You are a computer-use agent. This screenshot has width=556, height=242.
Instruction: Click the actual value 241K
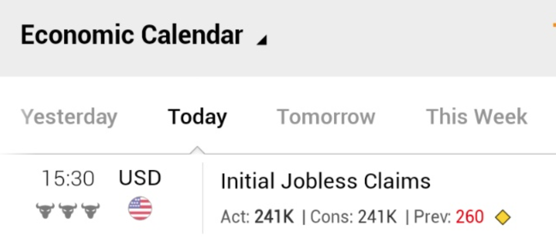(274, 217)
